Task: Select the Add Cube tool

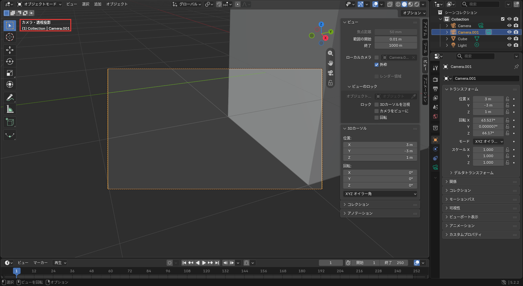Action: (x=10, y=122)
